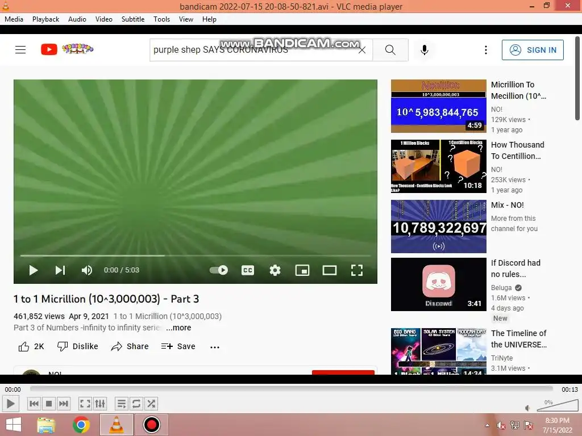Open the Playback menu
This screenshot has height=436, width=582.
[45, 19]
